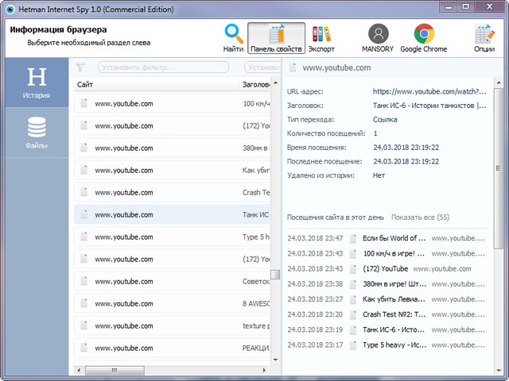This screenshot has width=509, height=381.
Task: Select the youtube row titled texture p
Action: [172, 326]
